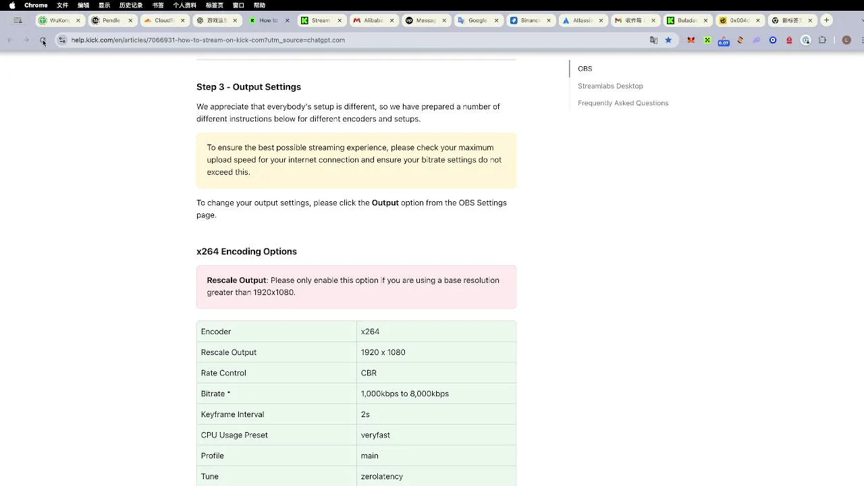This screenshot has height=486, width=864.
Task: Click the blue bookmark star
Action: (x=668, y=40)
